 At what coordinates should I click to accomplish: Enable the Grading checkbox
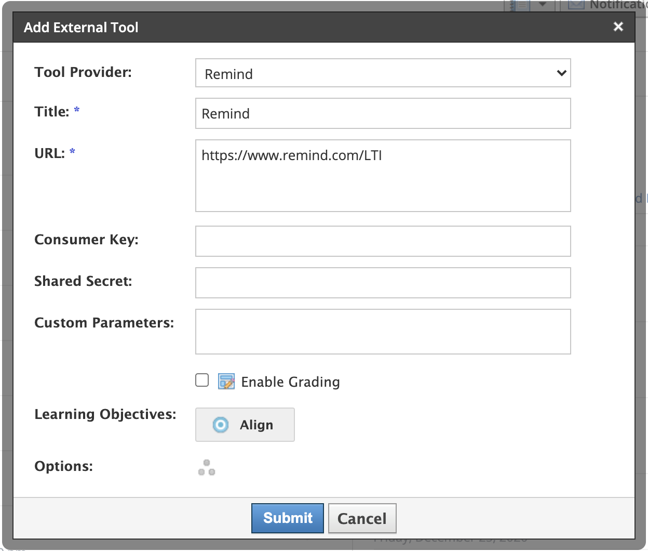[x=202, y=381]
